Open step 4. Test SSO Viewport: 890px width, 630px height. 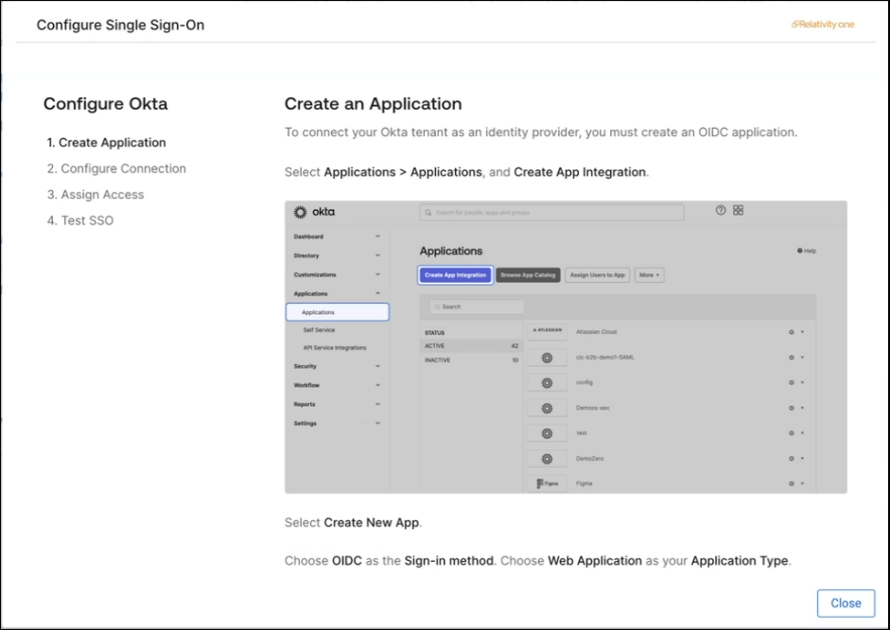pyautogui.click(x=80, y=220)
